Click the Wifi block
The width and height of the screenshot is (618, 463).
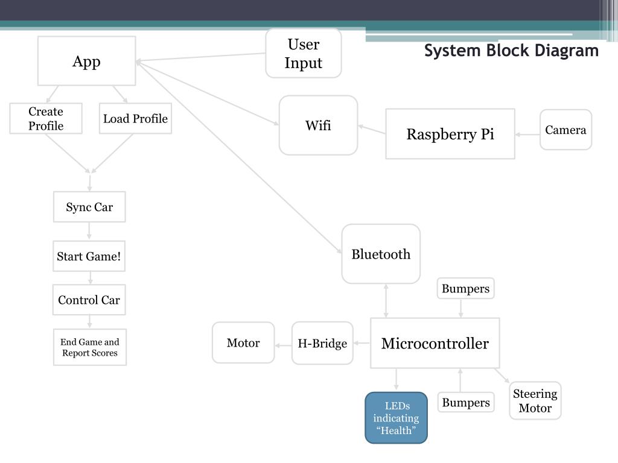coord(319,125)
